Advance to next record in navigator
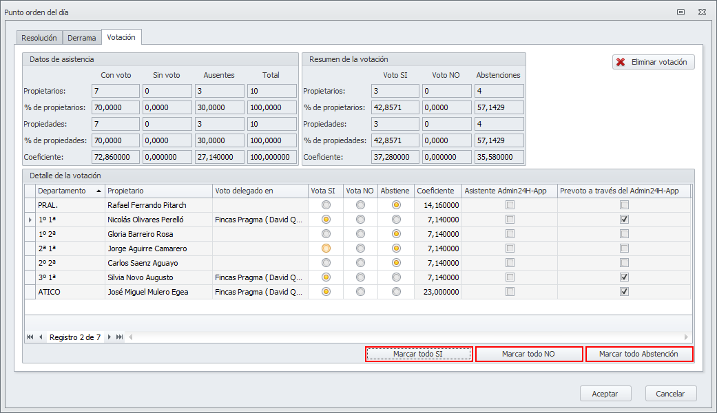 (109, 337)
